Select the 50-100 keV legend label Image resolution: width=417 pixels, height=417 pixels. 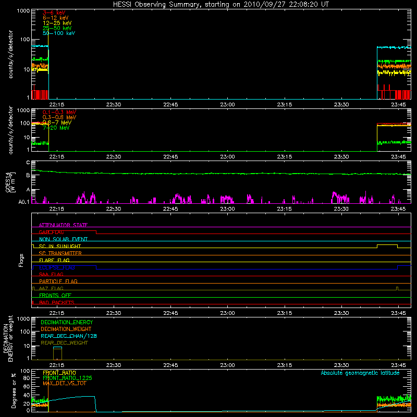point(59,33)
